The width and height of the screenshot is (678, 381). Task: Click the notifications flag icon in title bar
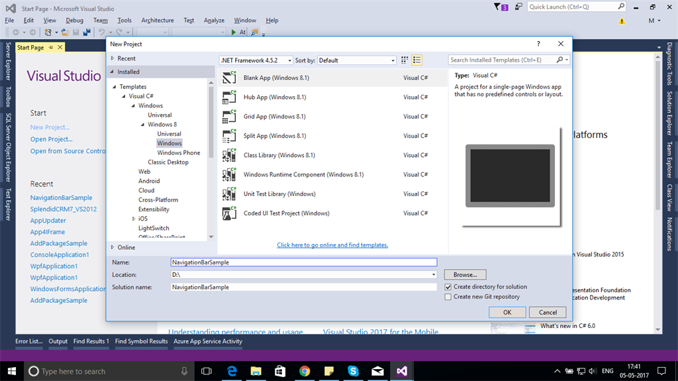499,7
